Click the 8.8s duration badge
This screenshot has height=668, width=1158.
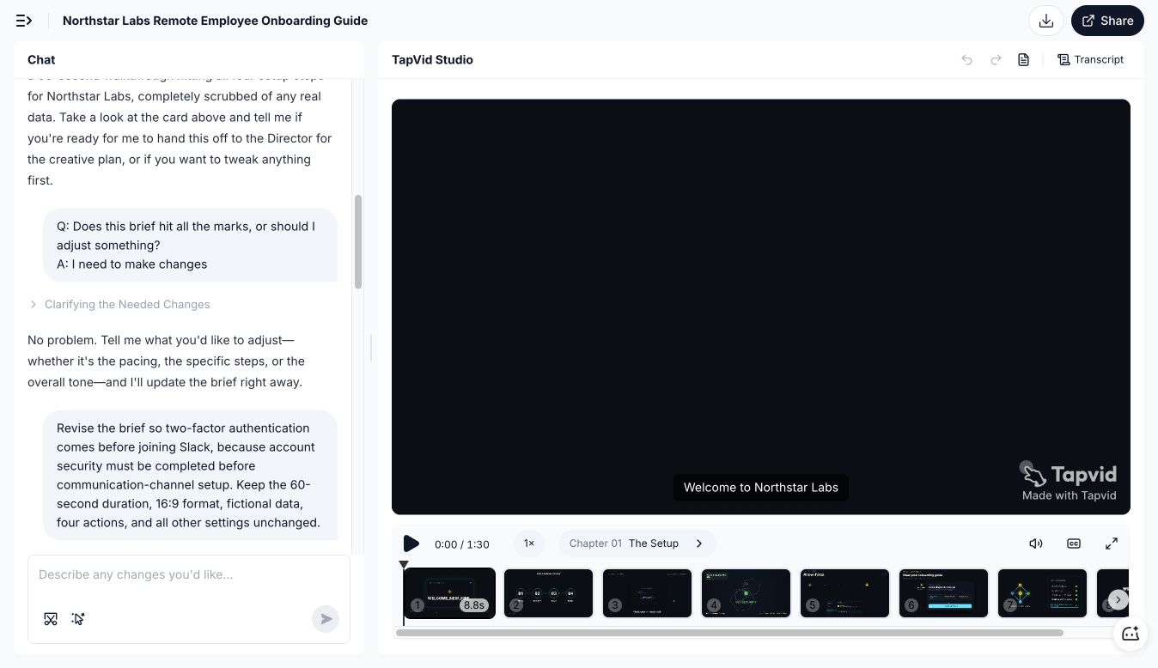pyautogui.click(x=474, y=605)
